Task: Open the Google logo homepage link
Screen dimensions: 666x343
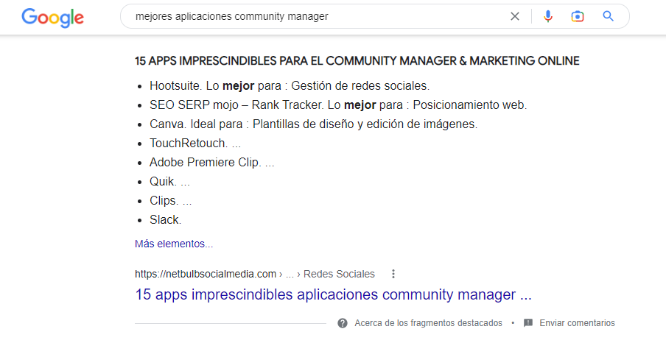Action: 52,17
